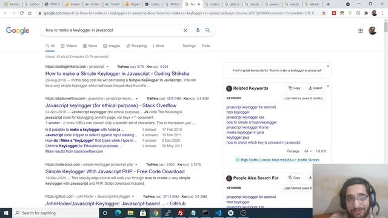388x218 pixels.
Task: Close the Related Keywords panel
Action: pos(328,86)
